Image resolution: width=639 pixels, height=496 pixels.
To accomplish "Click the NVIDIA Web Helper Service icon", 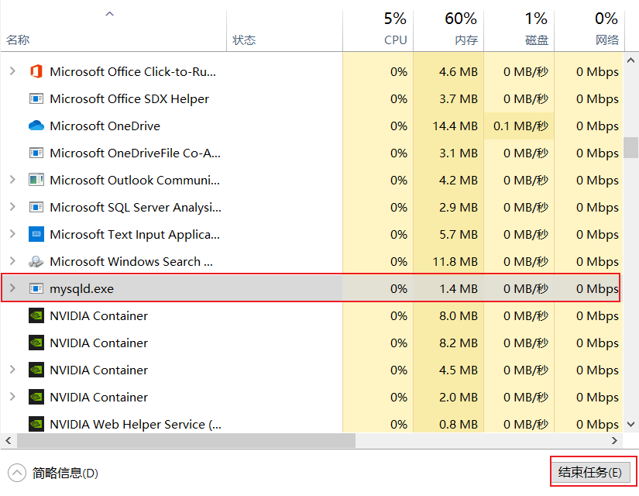I will (36, 425).
